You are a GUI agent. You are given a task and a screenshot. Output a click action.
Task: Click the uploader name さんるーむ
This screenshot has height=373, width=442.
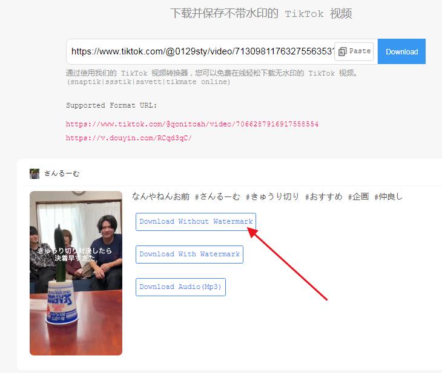pyautogui.click(x=62, y=174)
